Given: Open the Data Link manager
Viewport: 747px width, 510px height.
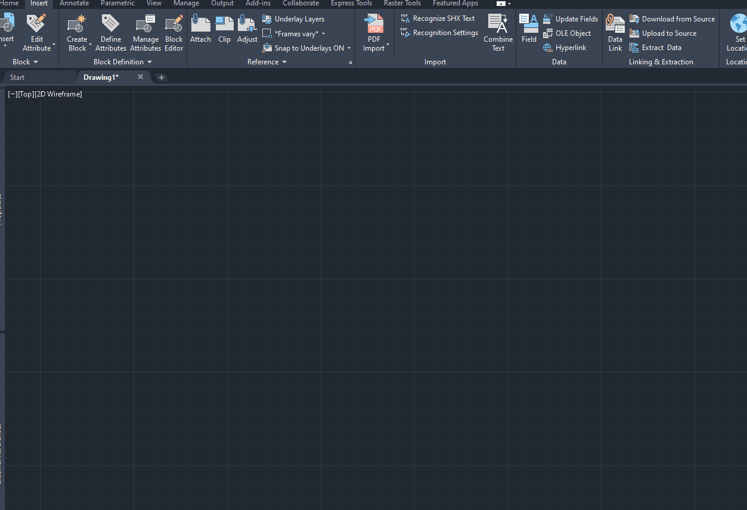Looking at the screenshot, I should (x=615, y=33).
